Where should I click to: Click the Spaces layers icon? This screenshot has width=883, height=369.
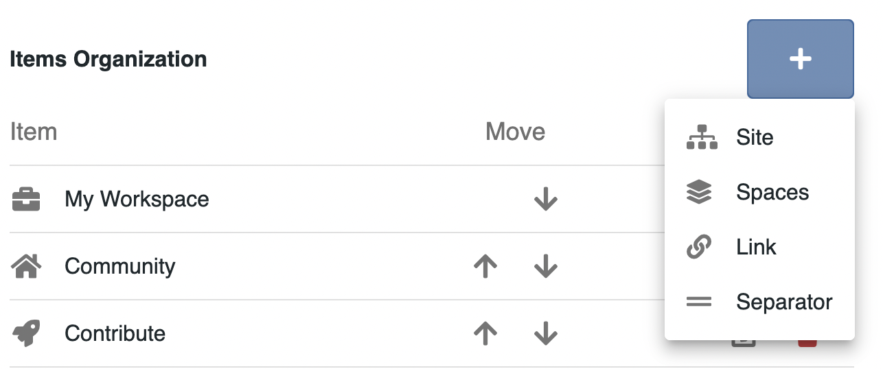(699, 192)
